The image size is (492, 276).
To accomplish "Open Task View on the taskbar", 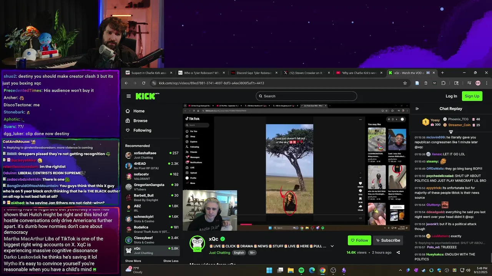I will pos(280,270).
